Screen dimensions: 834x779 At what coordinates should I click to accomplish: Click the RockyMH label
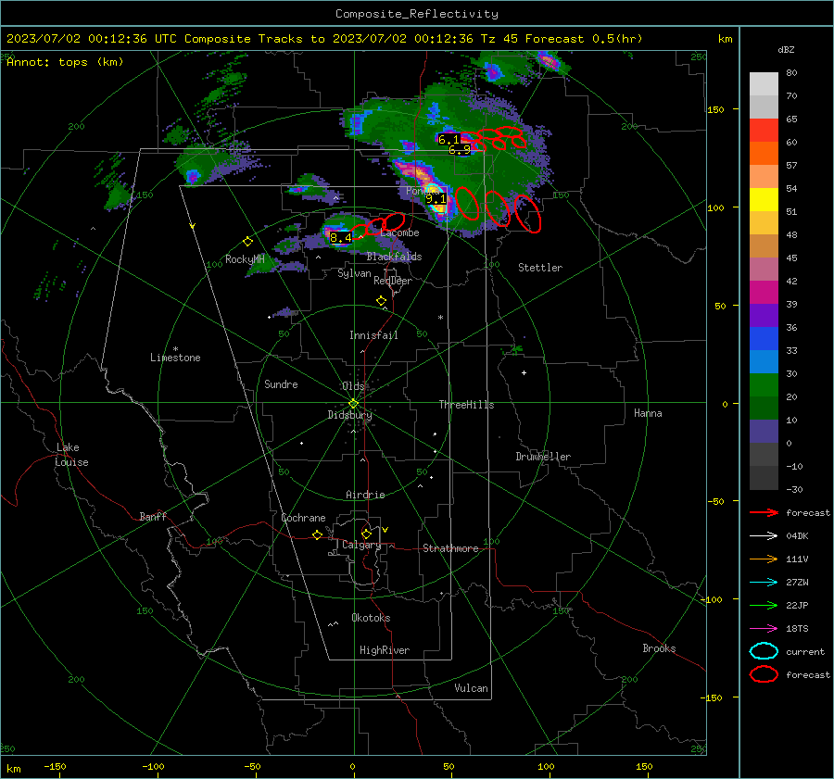[x=245, y=259]
